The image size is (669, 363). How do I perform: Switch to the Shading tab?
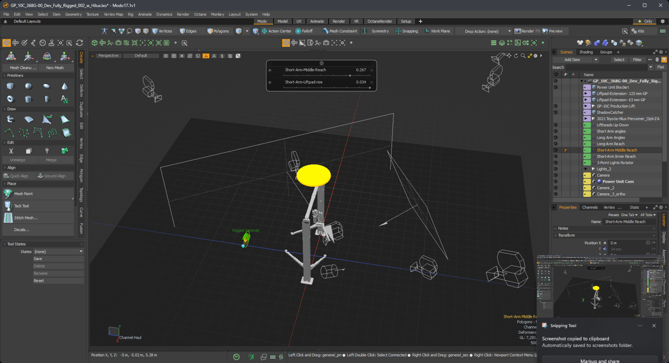pos(586,52)
